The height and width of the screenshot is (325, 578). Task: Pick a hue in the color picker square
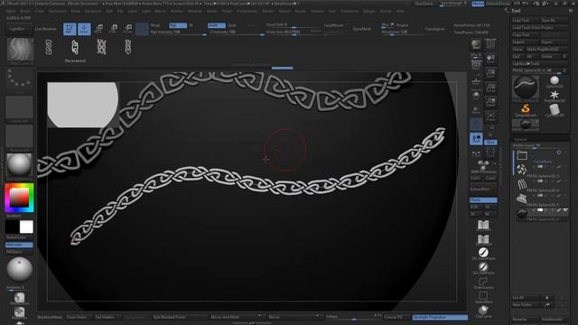pyautogui.click(x=19, y=198)
